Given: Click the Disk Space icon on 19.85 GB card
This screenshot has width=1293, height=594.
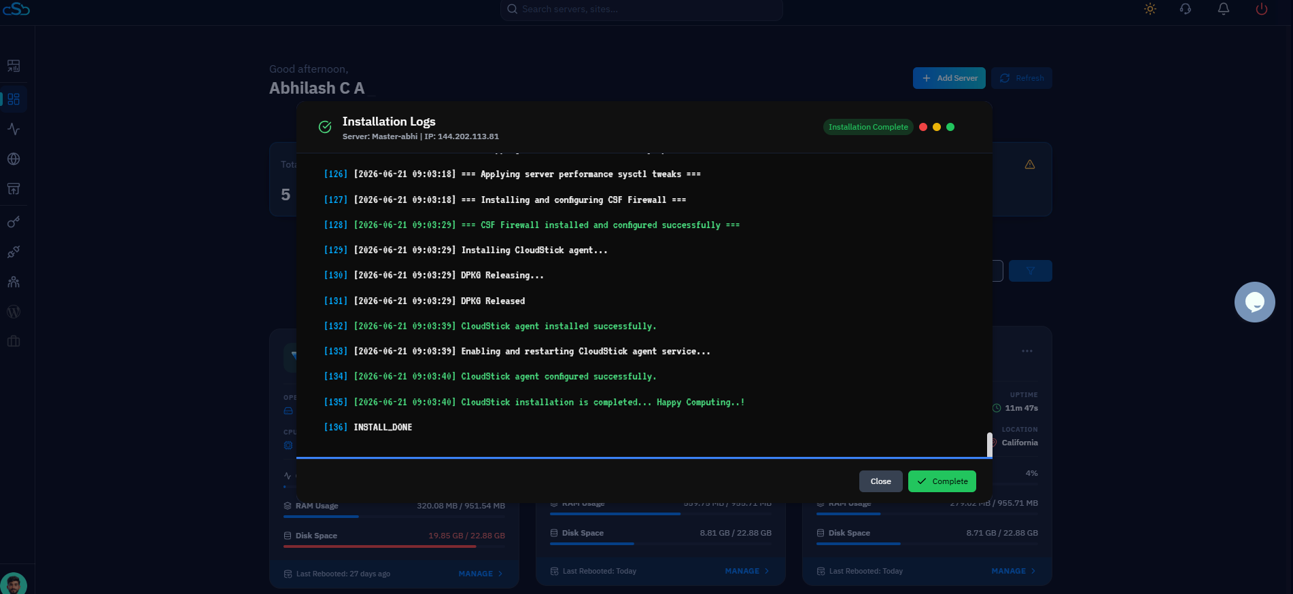Looking at the screenshot, I should [288, 536].
